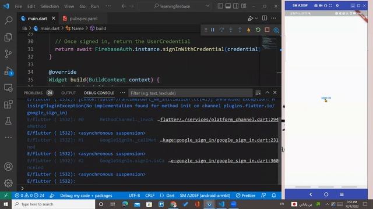Open the Source Control view
Screen dimensions: 373x209
point(8,54)
